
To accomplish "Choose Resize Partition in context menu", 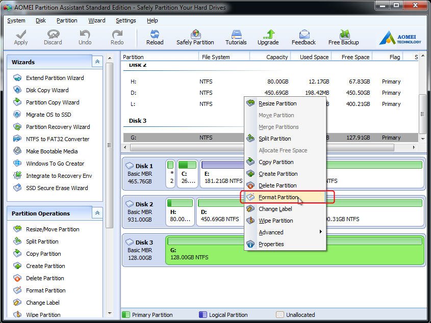I will (285, 103).
